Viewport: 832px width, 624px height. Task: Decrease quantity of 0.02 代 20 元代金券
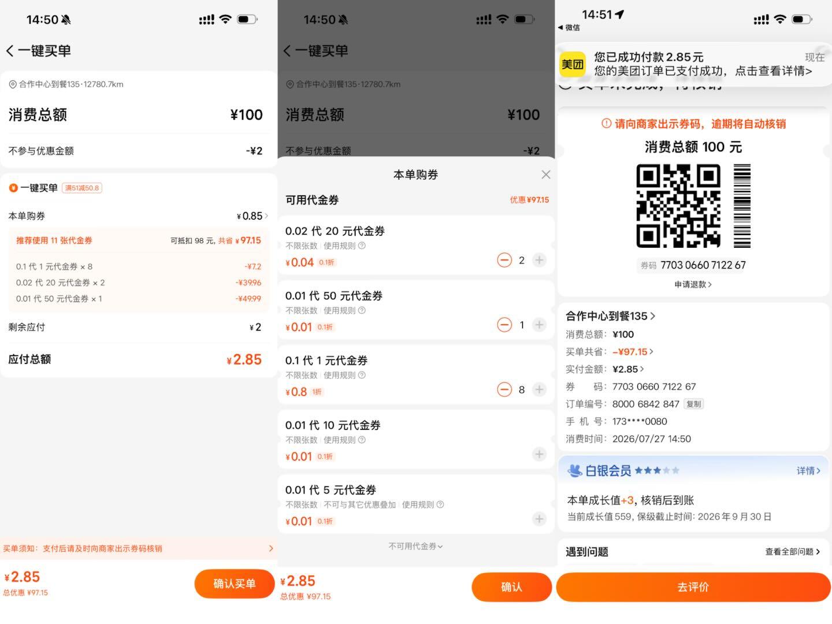tap(504, 260)
